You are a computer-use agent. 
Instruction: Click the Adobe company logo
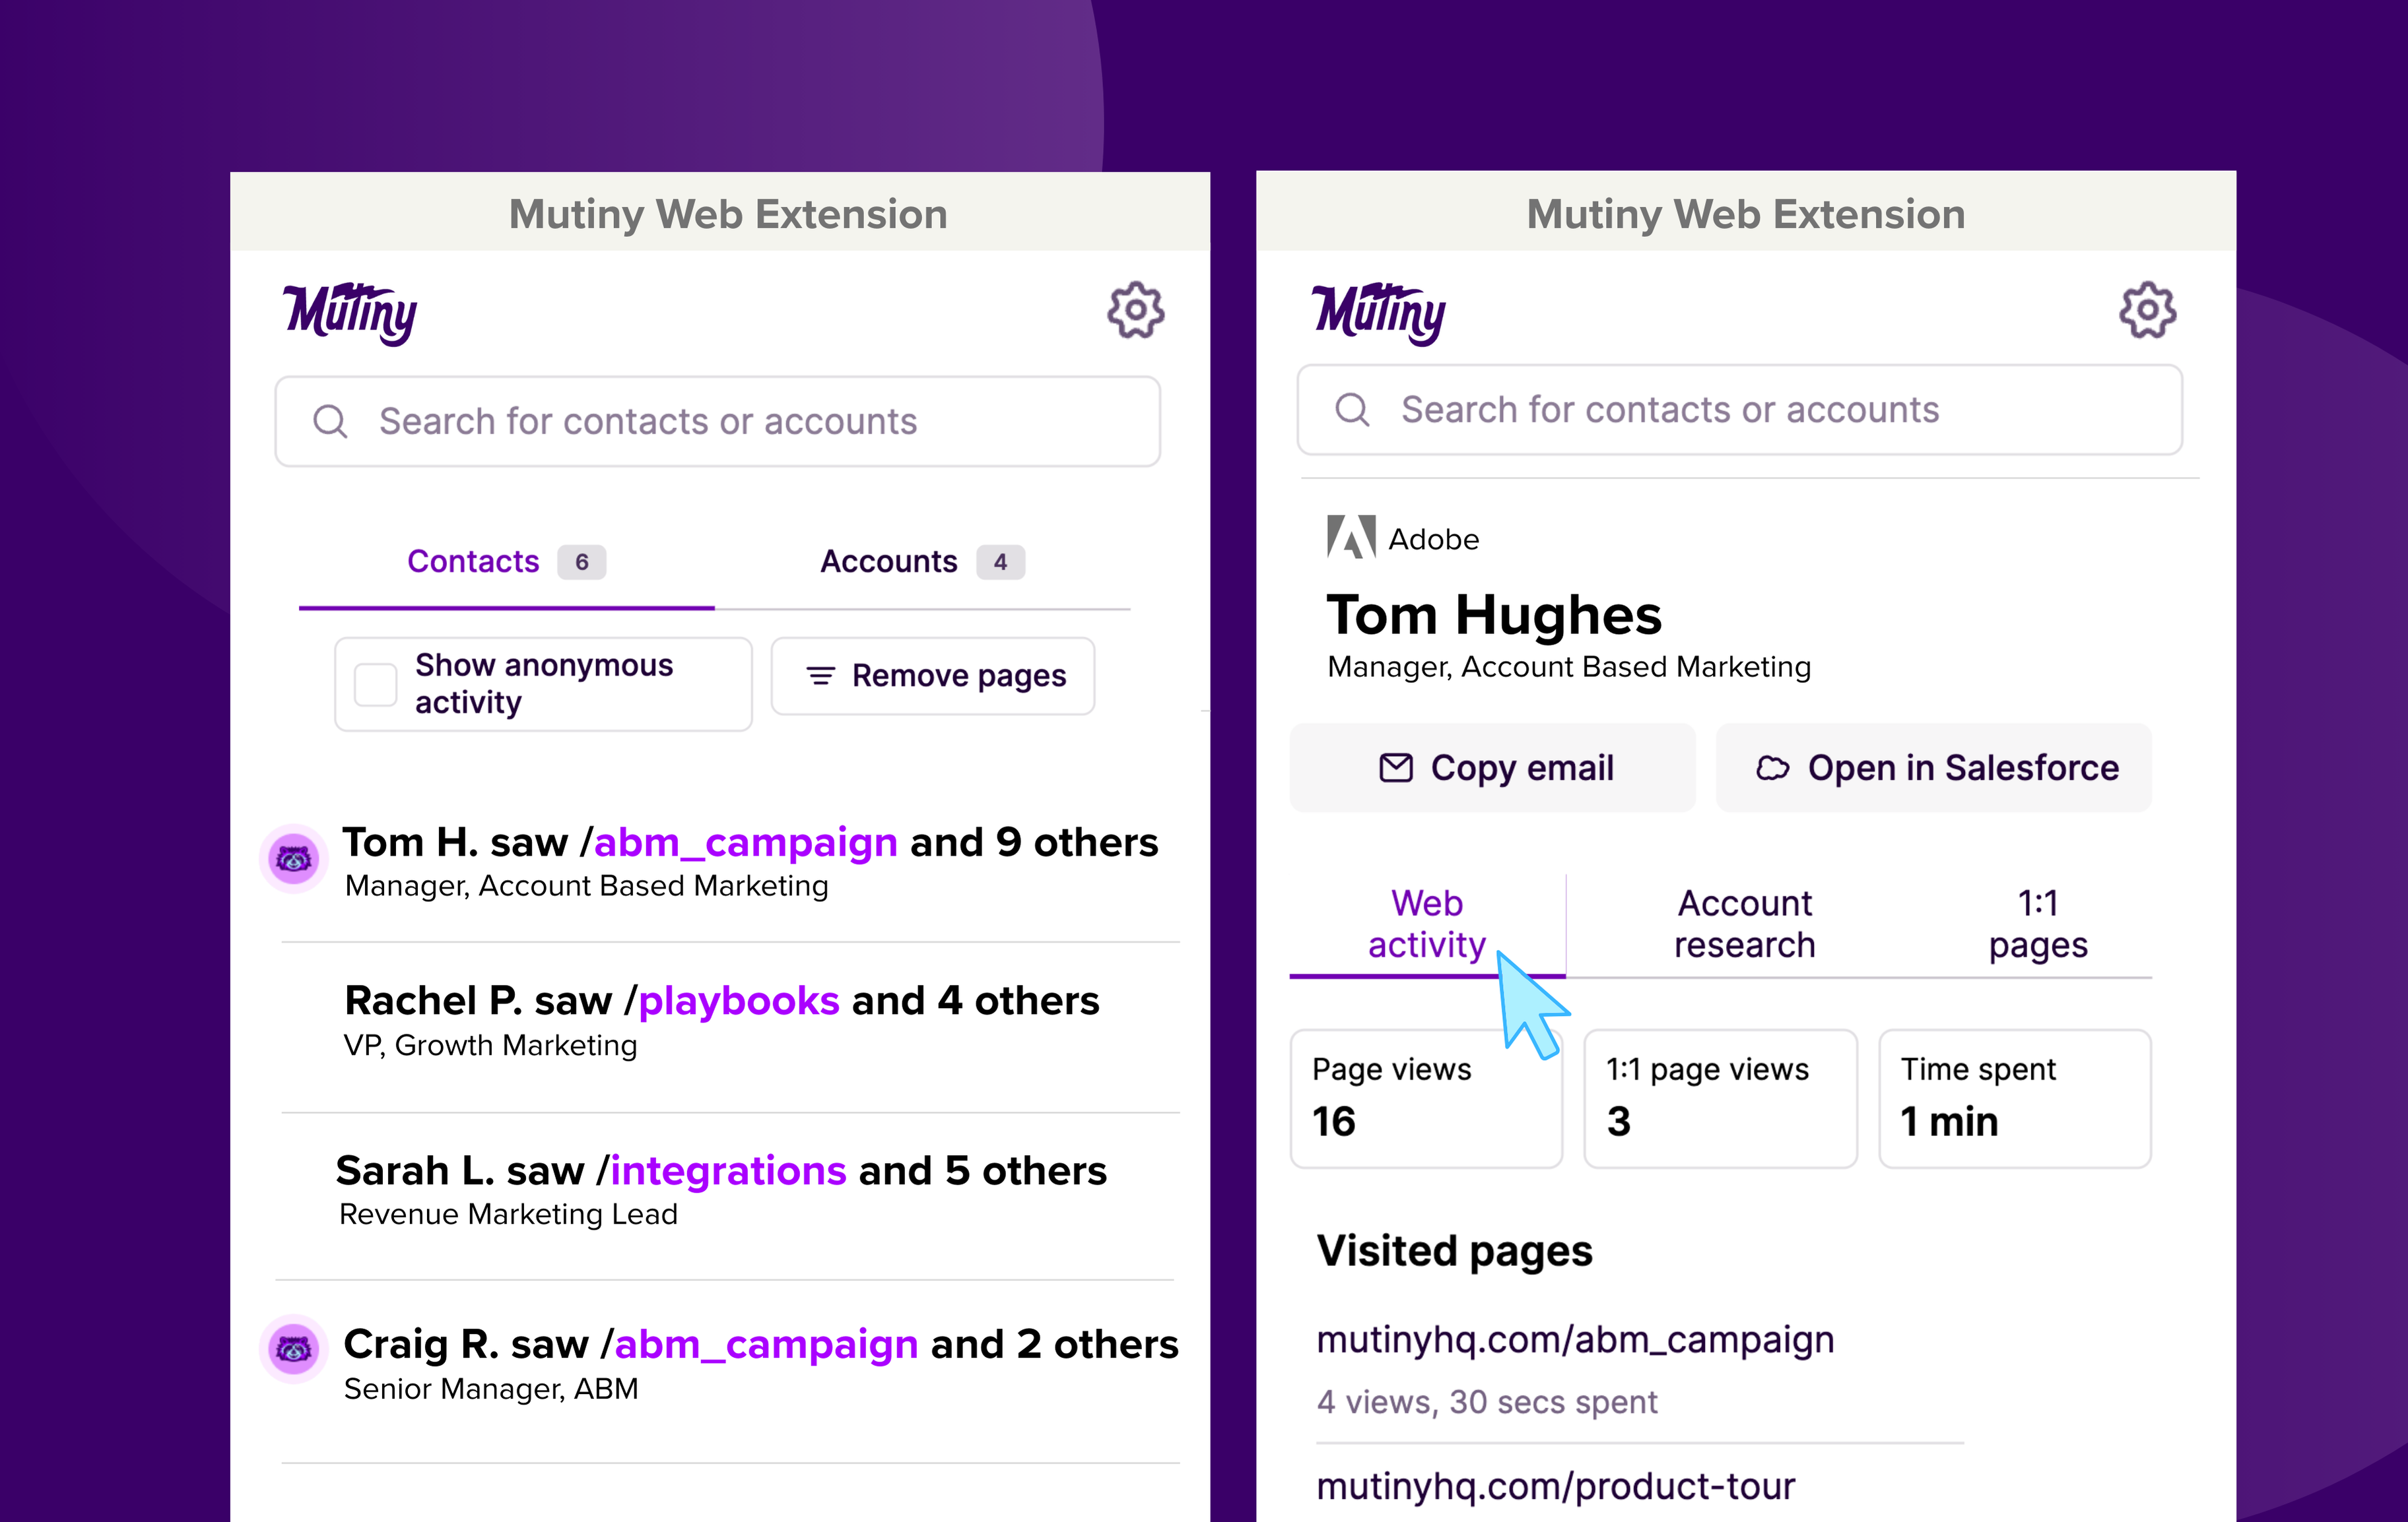point(1350,538)
